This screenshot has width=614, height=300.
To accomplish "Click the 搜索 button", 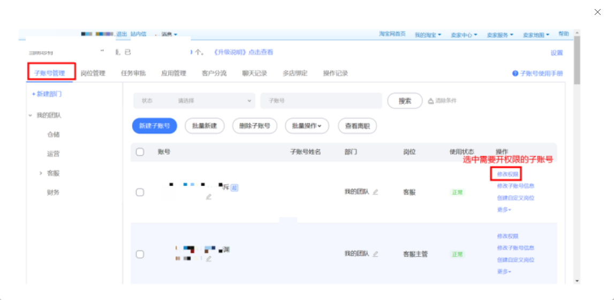I will [x=405, y=100].
